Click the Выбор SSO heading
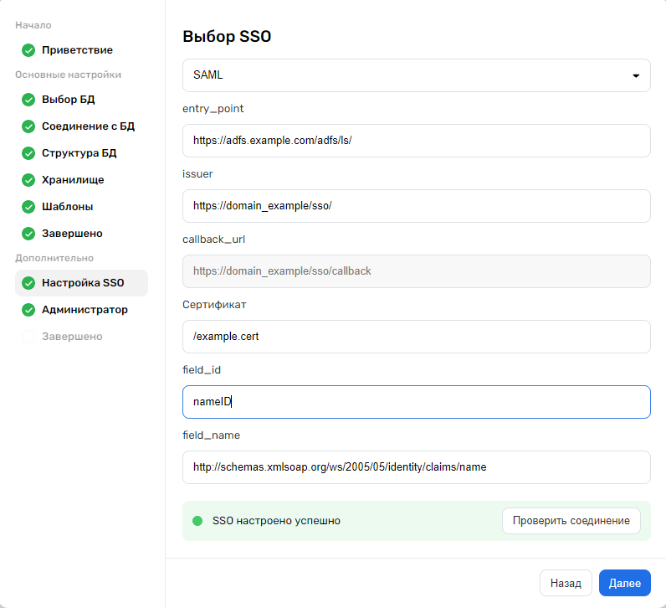This screenshot has height=608, width=666. 227,37
